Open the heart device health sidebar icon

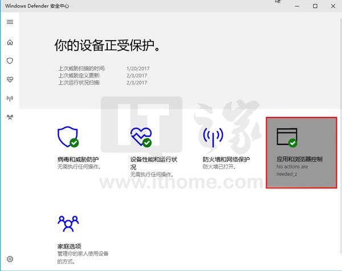point(10,79)
